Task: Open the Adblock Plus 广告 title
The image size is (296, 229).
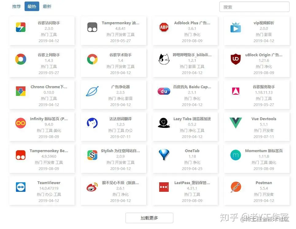Action: click(x=192, y=23)
